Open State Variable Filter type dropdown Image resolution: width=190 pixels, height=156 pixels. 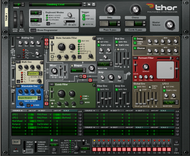point(52,38)
